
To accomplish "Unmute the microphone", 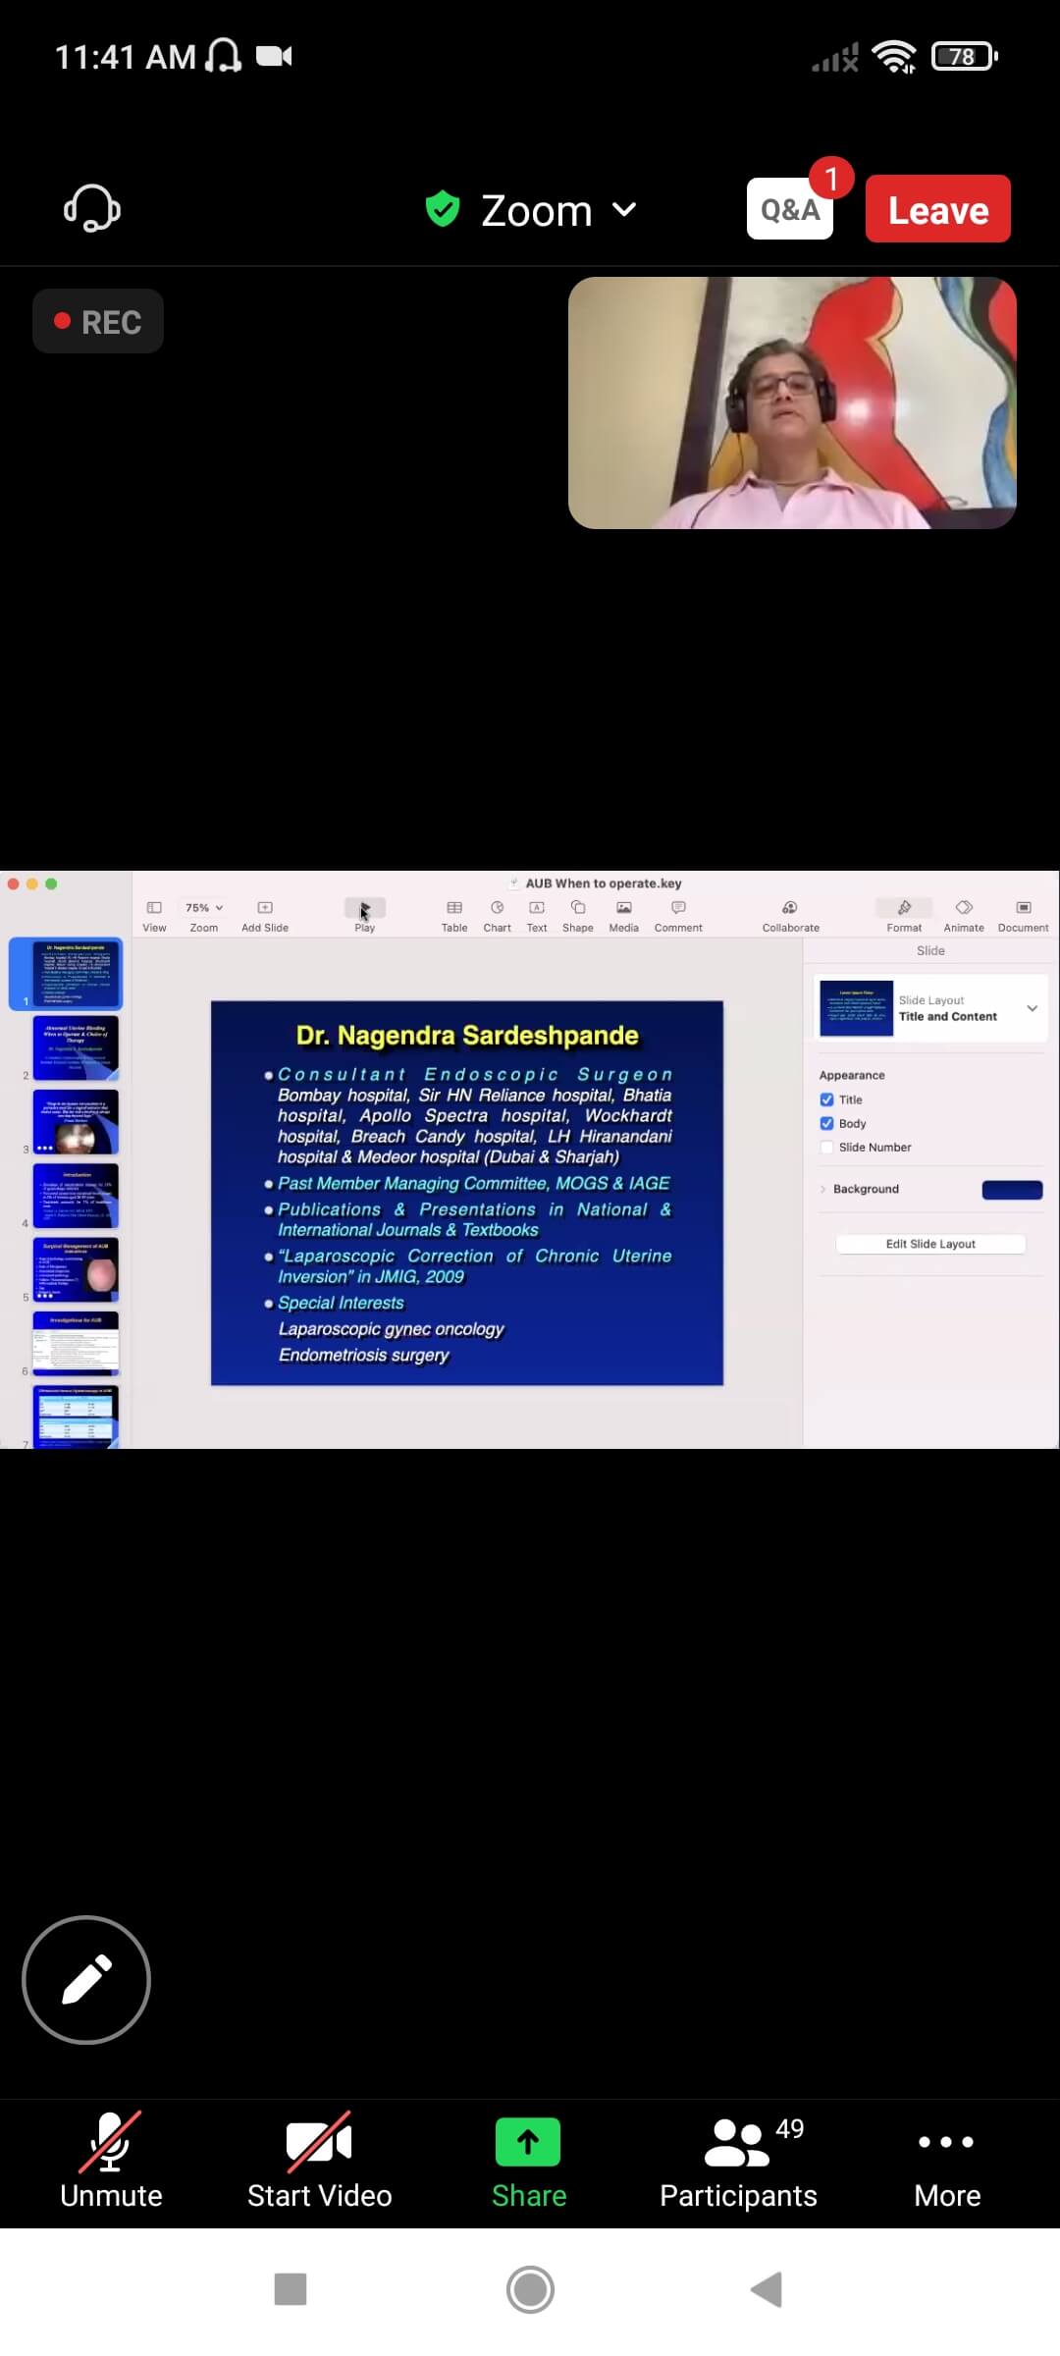I will coord(111,2160).
